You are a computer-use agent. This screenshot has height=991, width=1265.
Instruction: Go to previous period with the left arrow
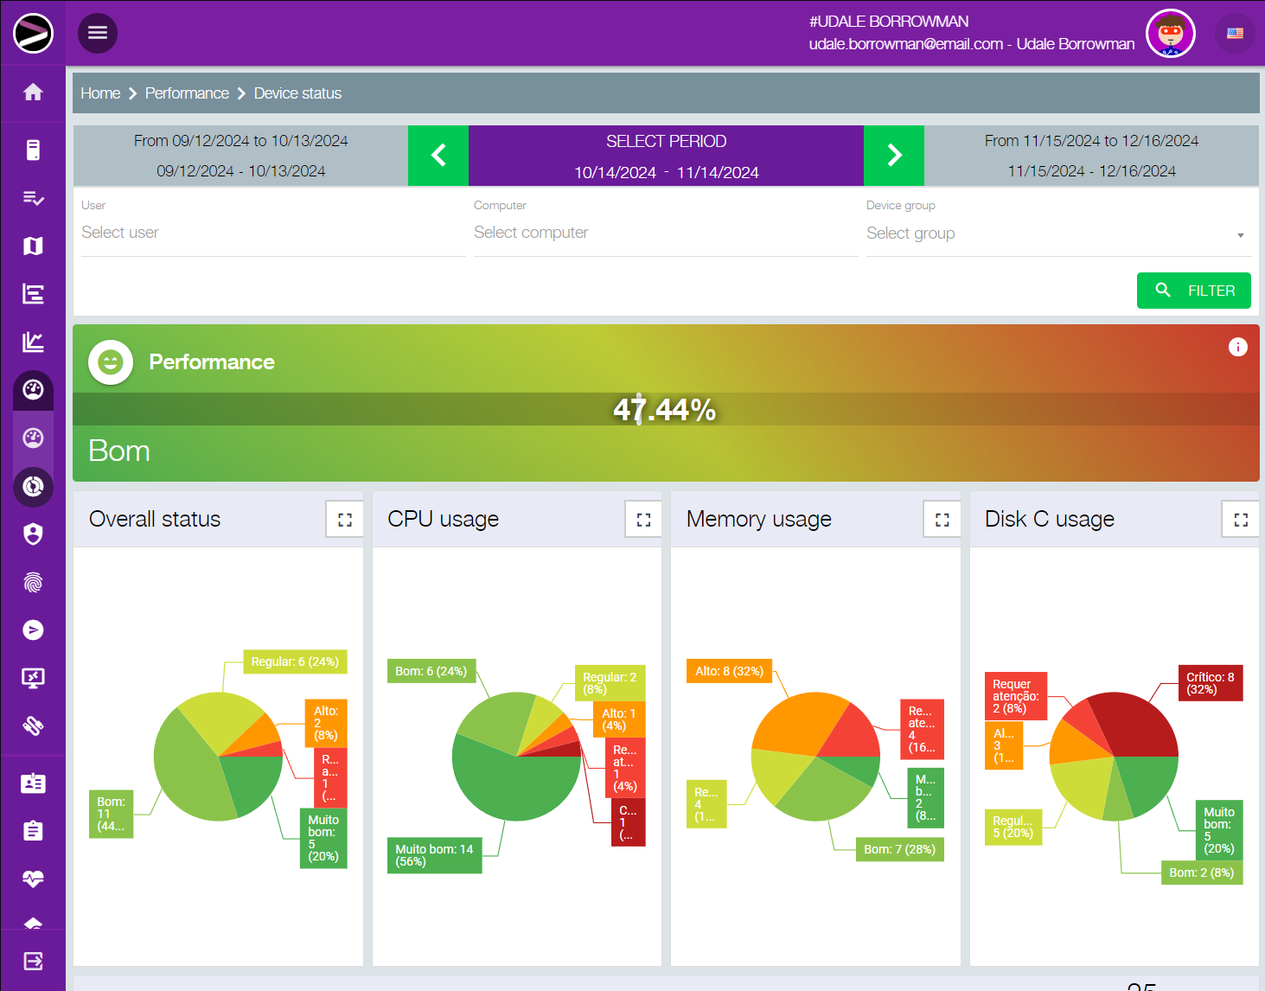(438, 156)
